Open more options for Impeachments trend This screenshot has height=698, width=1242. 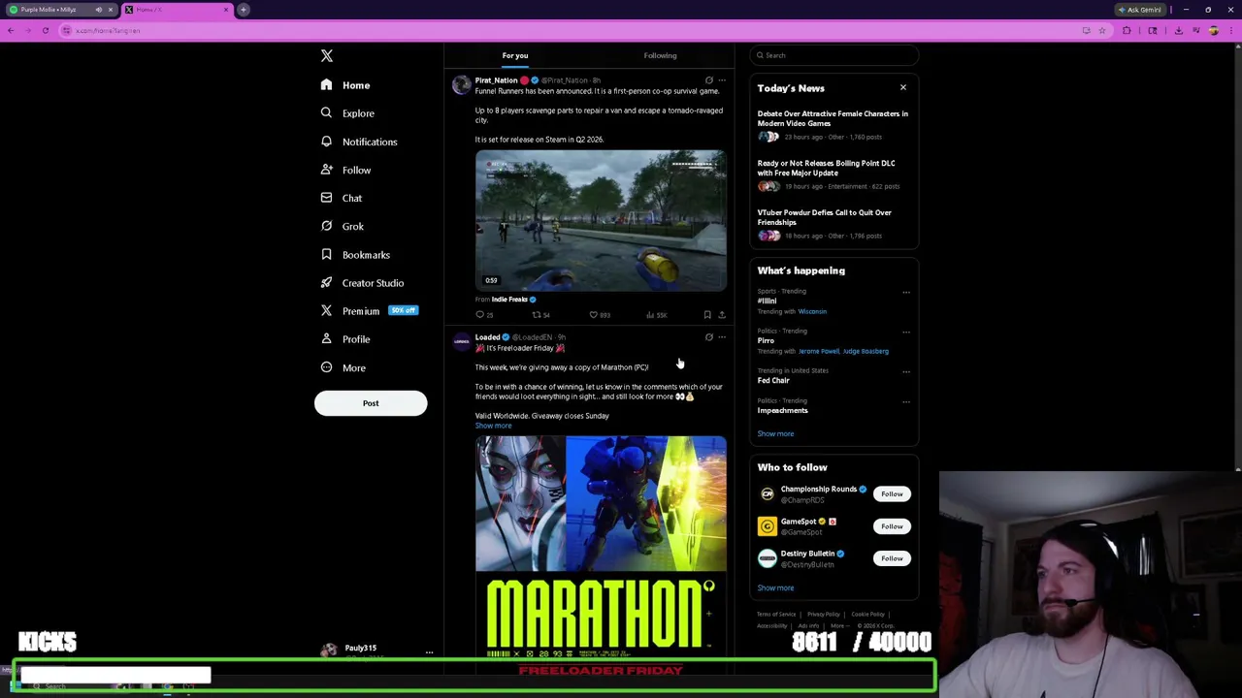click(906, 401)
